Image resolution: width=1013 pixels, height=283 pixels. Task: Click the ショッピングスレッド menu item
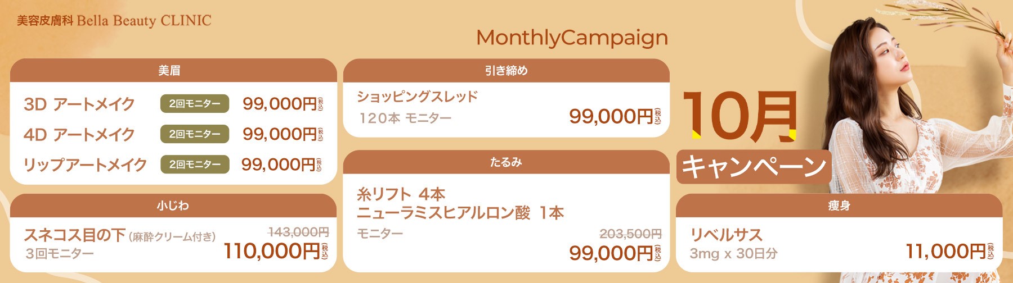(417, 97)
